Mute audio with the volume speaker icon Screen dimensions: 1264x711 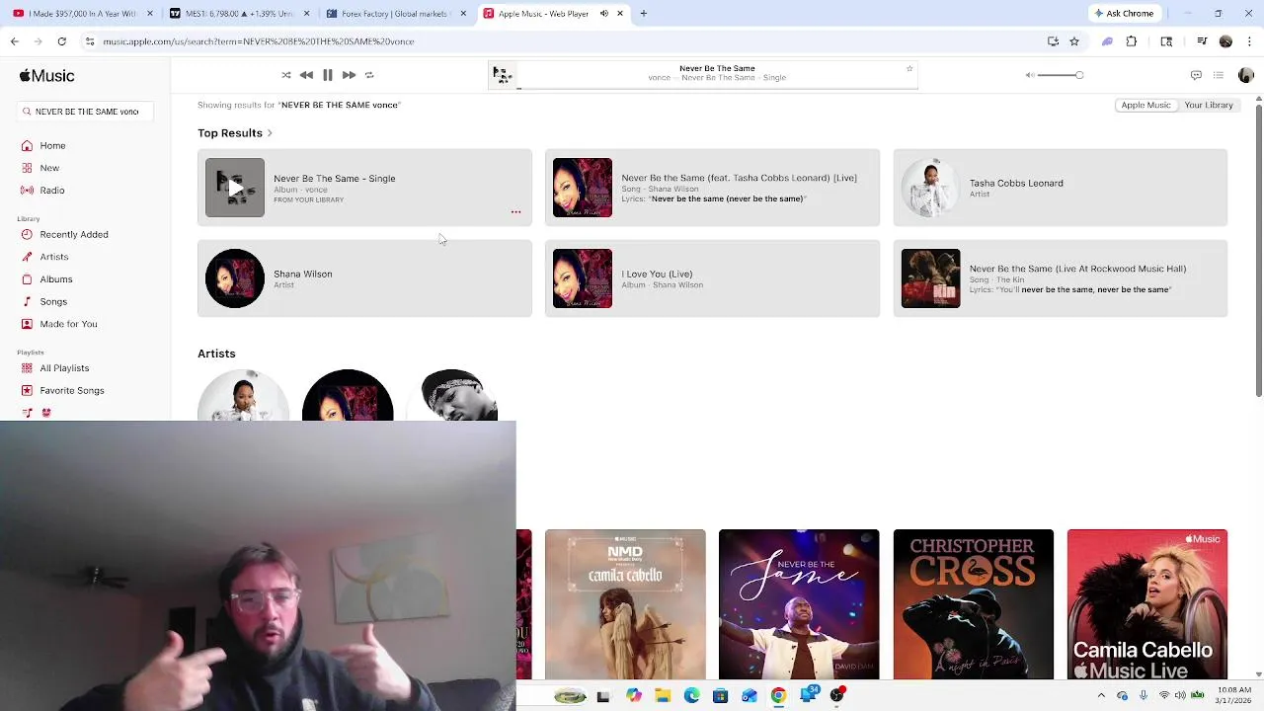click(x=1030, y=75)
